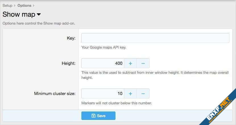Expand the Show map dropdown arrow
Image resolution: width=236 pixels, height=125 pixels.
(39, 14)
